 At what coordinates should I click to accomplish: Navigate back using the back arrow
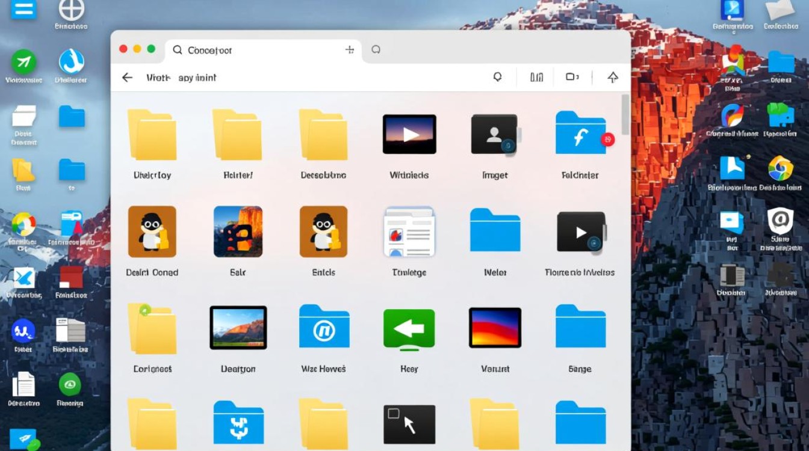point(127,77)
